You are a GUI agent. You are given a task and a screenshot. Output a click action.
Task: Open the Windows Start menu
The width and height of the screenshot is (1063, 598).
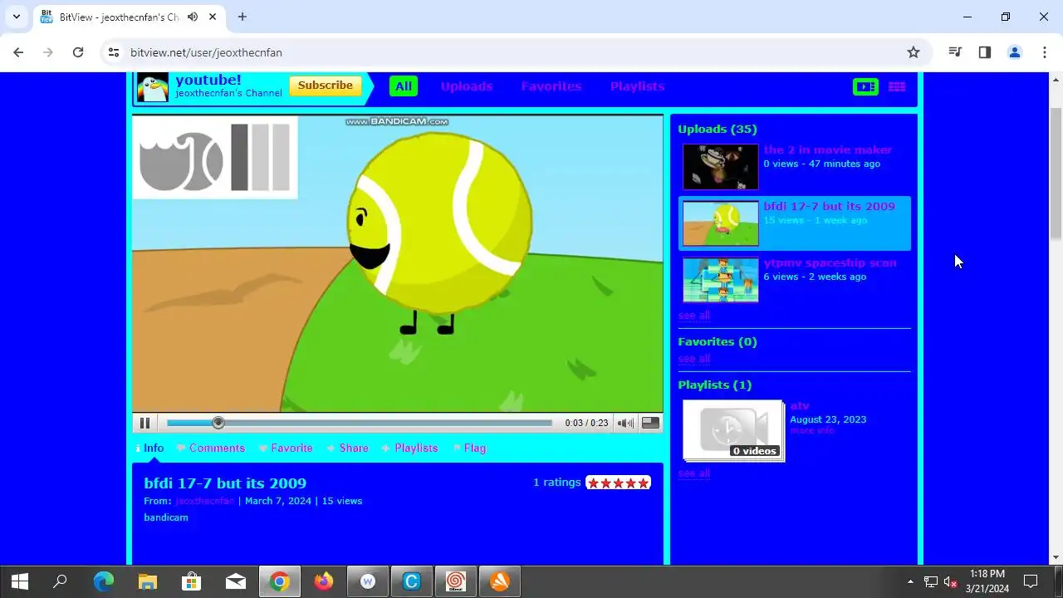click(x=19, y=581)
